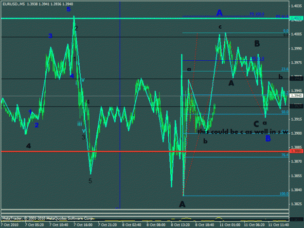This screenshot has width=304, height=228.
Task: Click the 1.3885 price axis value
Action: point(296,147)
